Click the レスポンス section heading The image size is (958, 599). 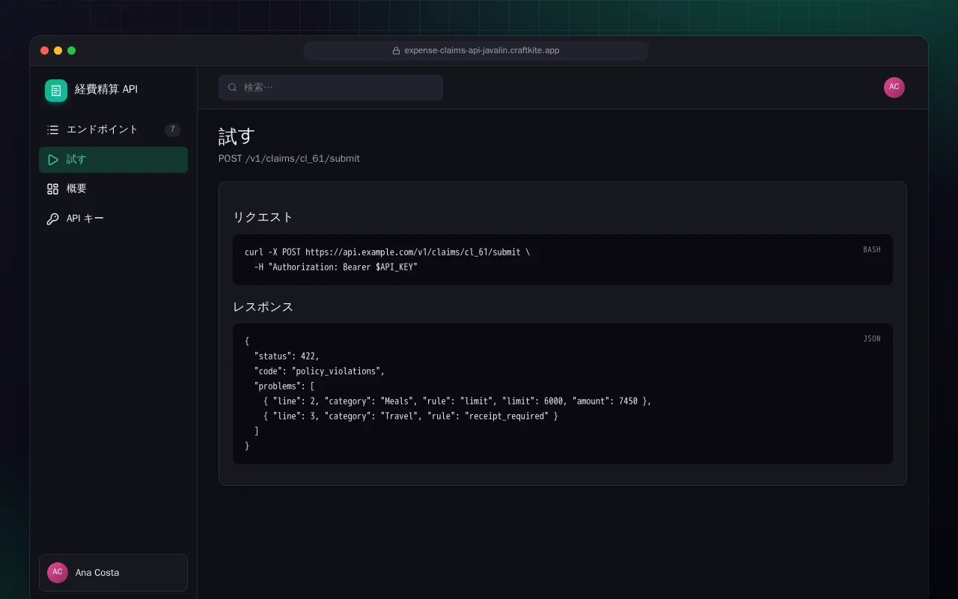coord(263,307)
